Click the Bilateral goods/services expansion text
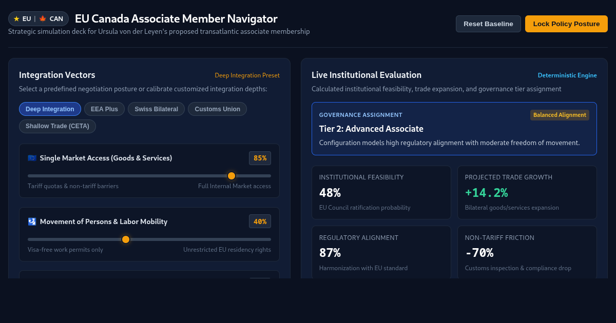 coord(512,208)
